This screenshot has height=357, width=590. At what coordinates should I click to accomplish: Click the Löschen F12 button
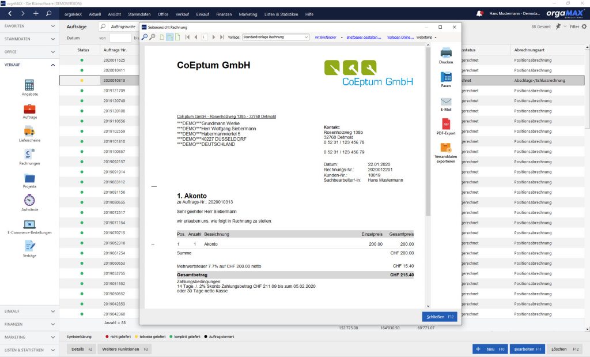tap(565, 349)
